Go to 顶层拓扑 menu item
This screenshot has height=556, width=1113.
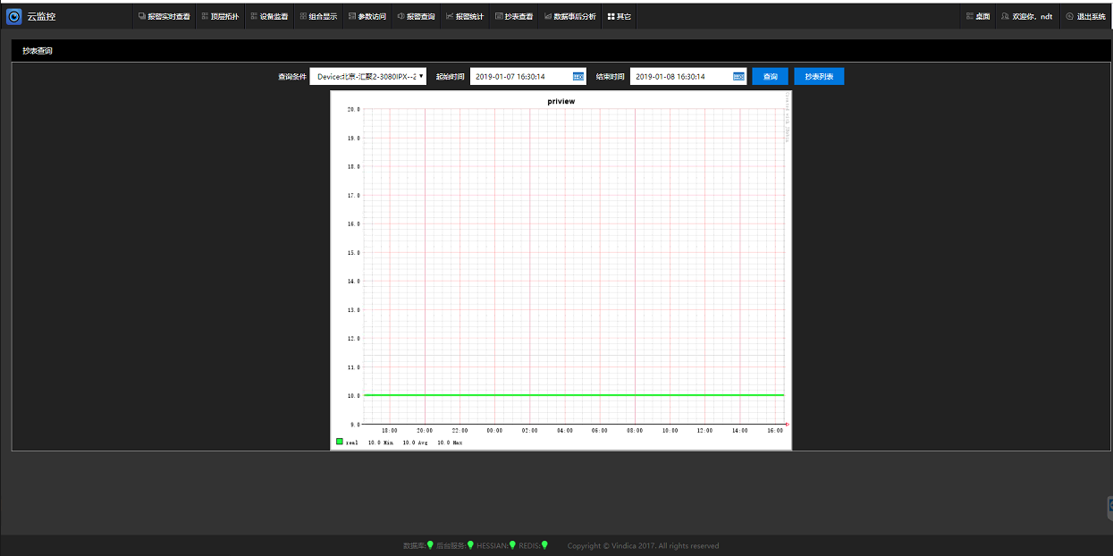(219, 16)
